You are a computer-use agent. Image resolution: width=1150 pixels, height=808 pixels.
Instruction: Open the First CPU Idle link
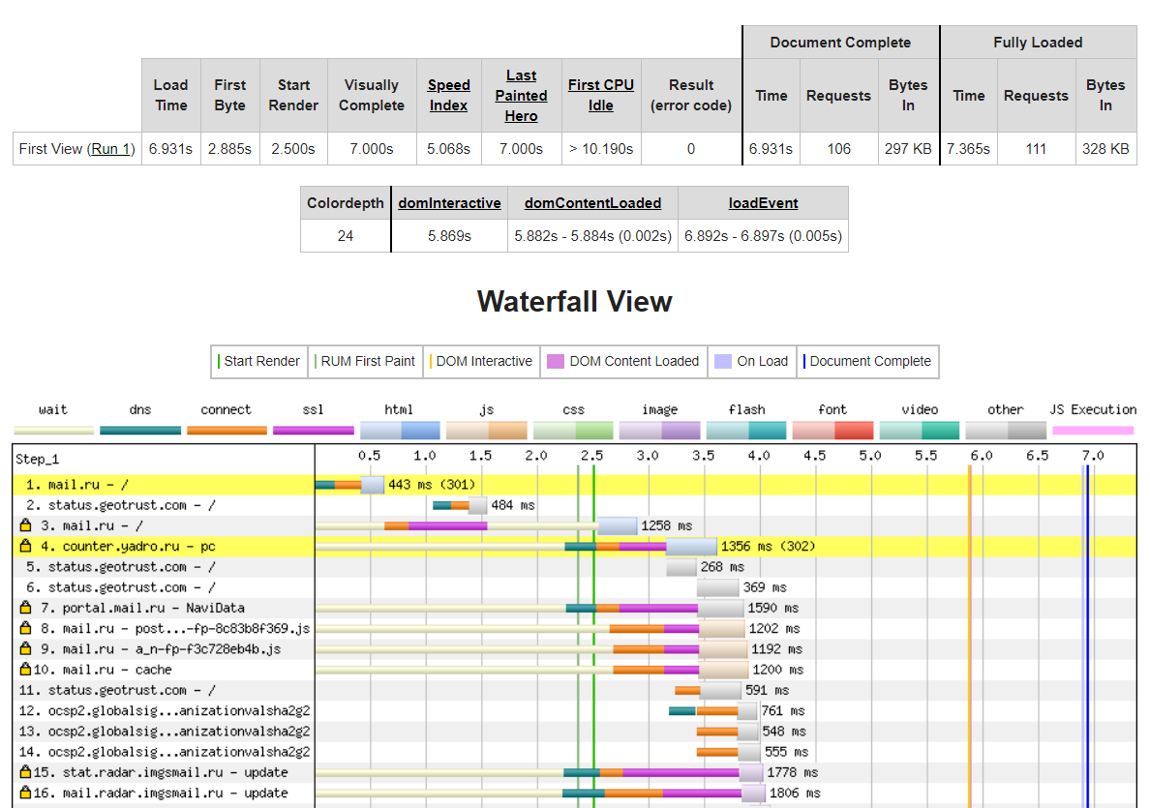point(601,95)
